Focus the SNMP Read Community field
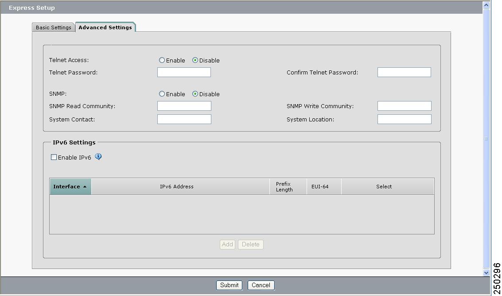The width and height of the screenshot is (502, 296). coord(184,106)
